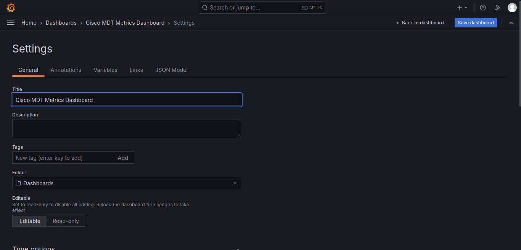
Task: Select the Read-only option
Action: coord(66,221)
